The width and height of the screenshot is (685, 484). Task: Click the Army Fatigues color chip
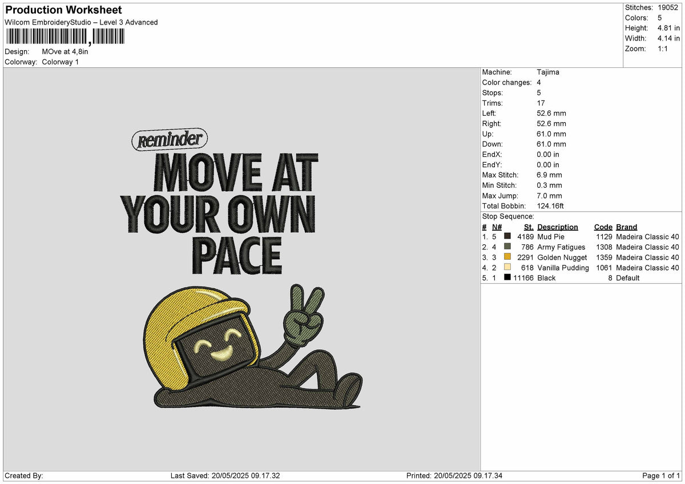pos(507,247)
